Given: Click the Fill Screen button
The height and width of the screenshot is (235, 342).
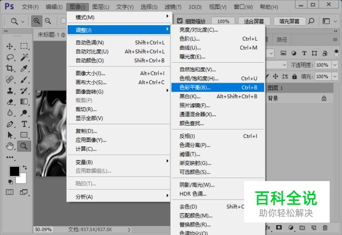Looking at the screenshot, I should pos(290,21).
